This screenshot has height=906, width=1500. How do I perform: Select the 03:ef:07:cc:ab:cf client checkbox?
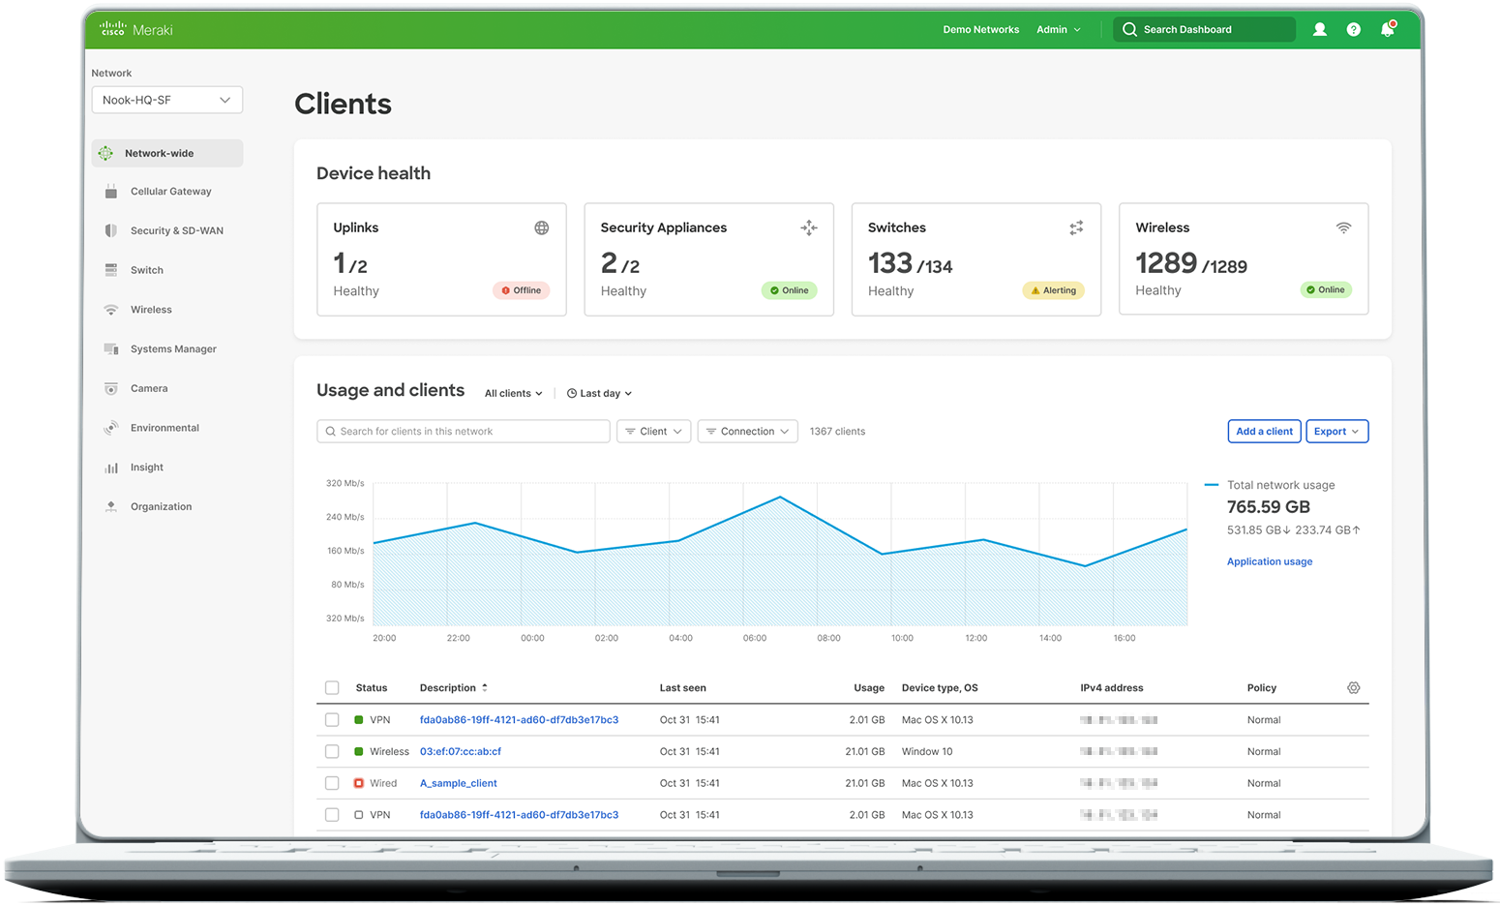[x=332, y=752]
